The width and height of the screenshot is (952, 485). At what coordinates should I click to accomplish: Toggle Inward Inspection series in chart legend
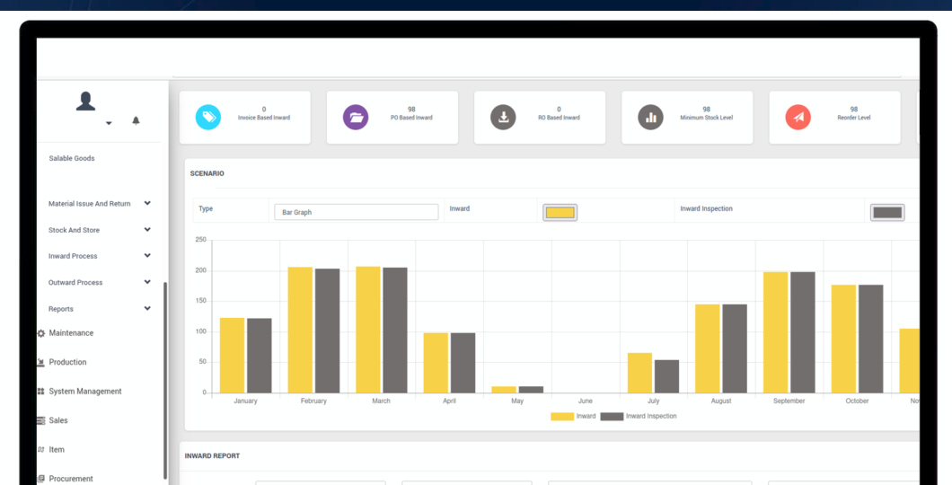point(638,417)
